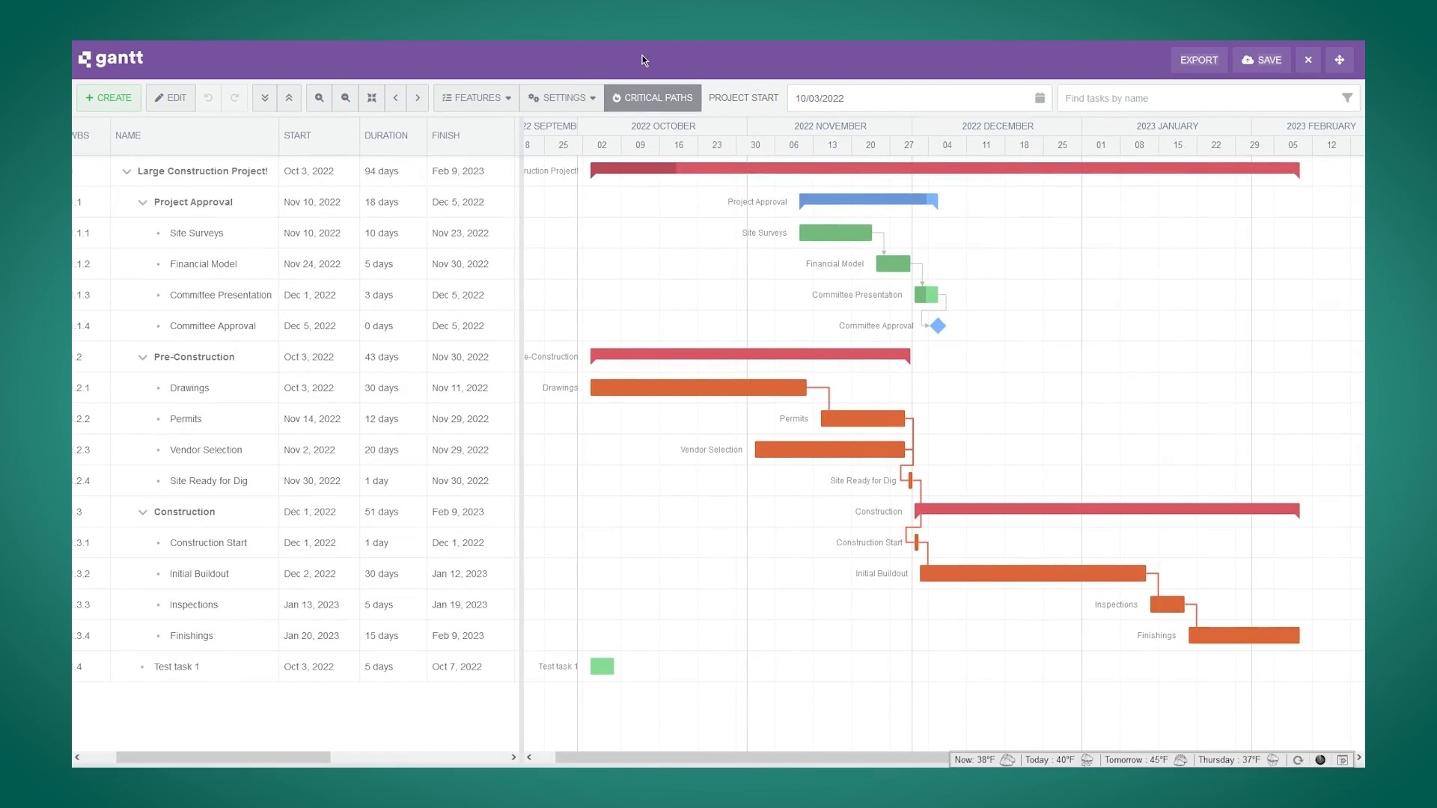Collapse the Pre-Construction task group
Screen dimensions: 1437x808
point(141,357)
